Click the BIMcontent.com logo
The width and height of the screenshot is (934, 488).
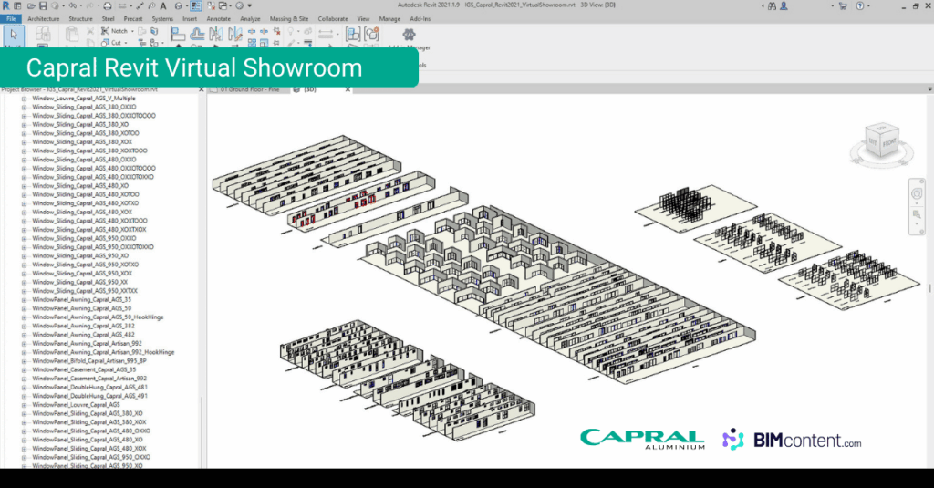(x=793, y=440)
